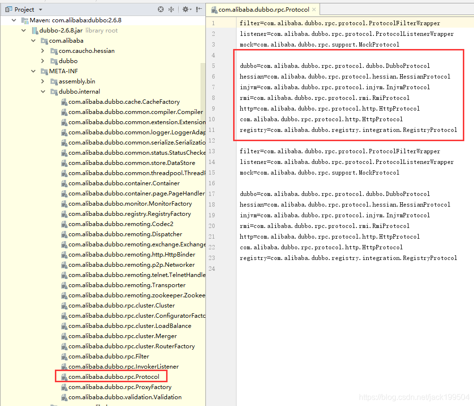Image resolution: width=474 pixels, height=406 pixels.
Task: Click line number 5 in editor gutter
Action: tap(213, 66)
